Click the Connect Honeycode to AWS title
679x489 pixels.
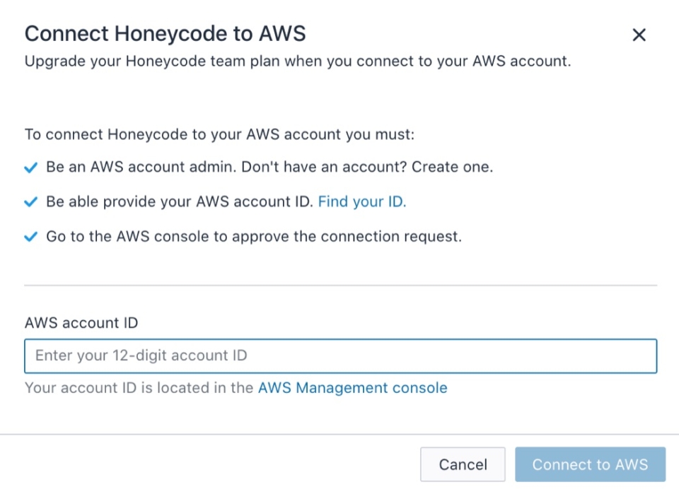pyautogui.click(x=166, y=33)
